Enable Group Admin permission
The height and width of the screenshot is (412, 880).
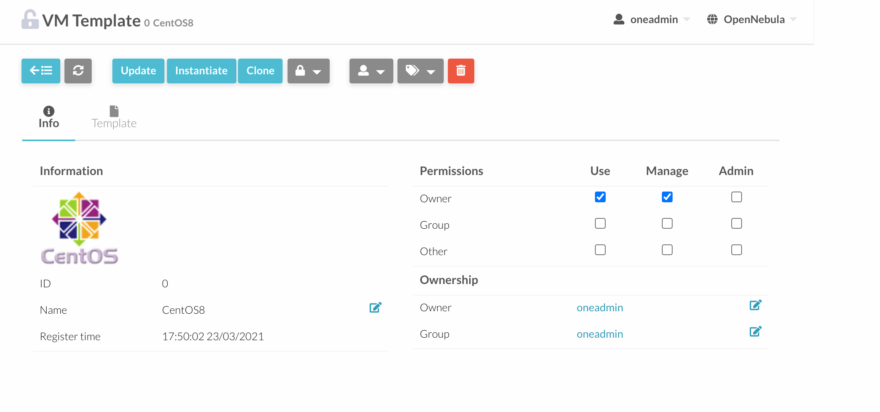pos(737,223)
